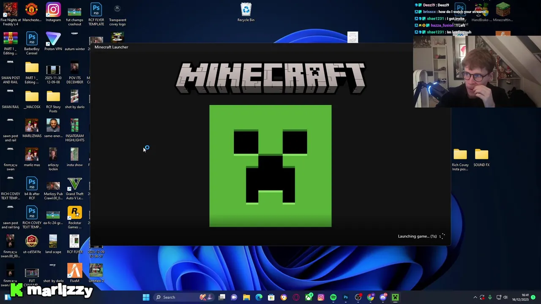Open the _MACOSX folder

click(32, 100)
